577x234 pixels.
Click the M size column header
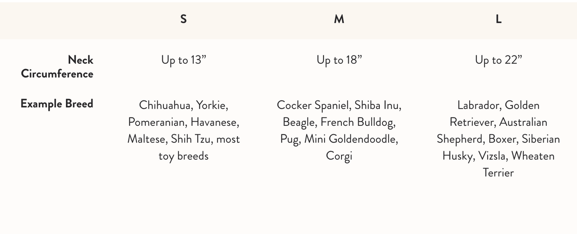pyautogui.click(x=339, y=19)
